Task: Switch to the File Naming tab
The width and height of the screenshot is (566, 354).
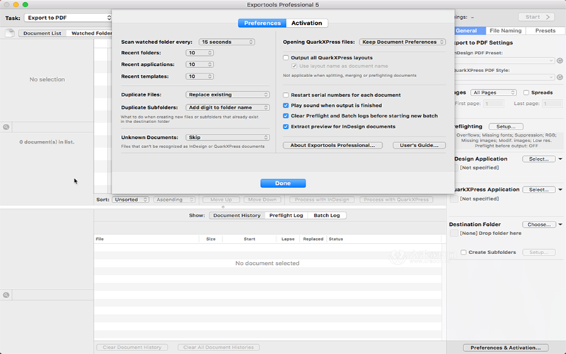Action: tap(506, 30)
